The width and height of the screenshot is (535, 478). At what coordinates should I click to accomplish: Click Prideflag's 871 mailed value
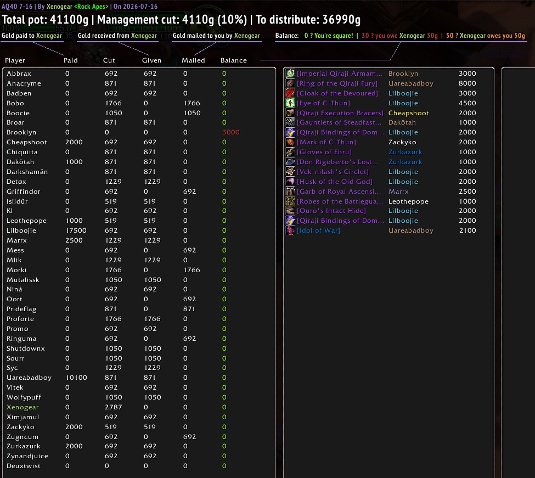[x=189, y=309]
